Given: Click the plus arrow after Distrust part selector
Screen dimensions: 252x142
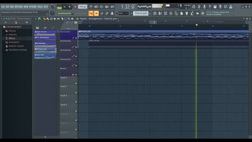Looking at the screenshot, I should tap(150, 13).
